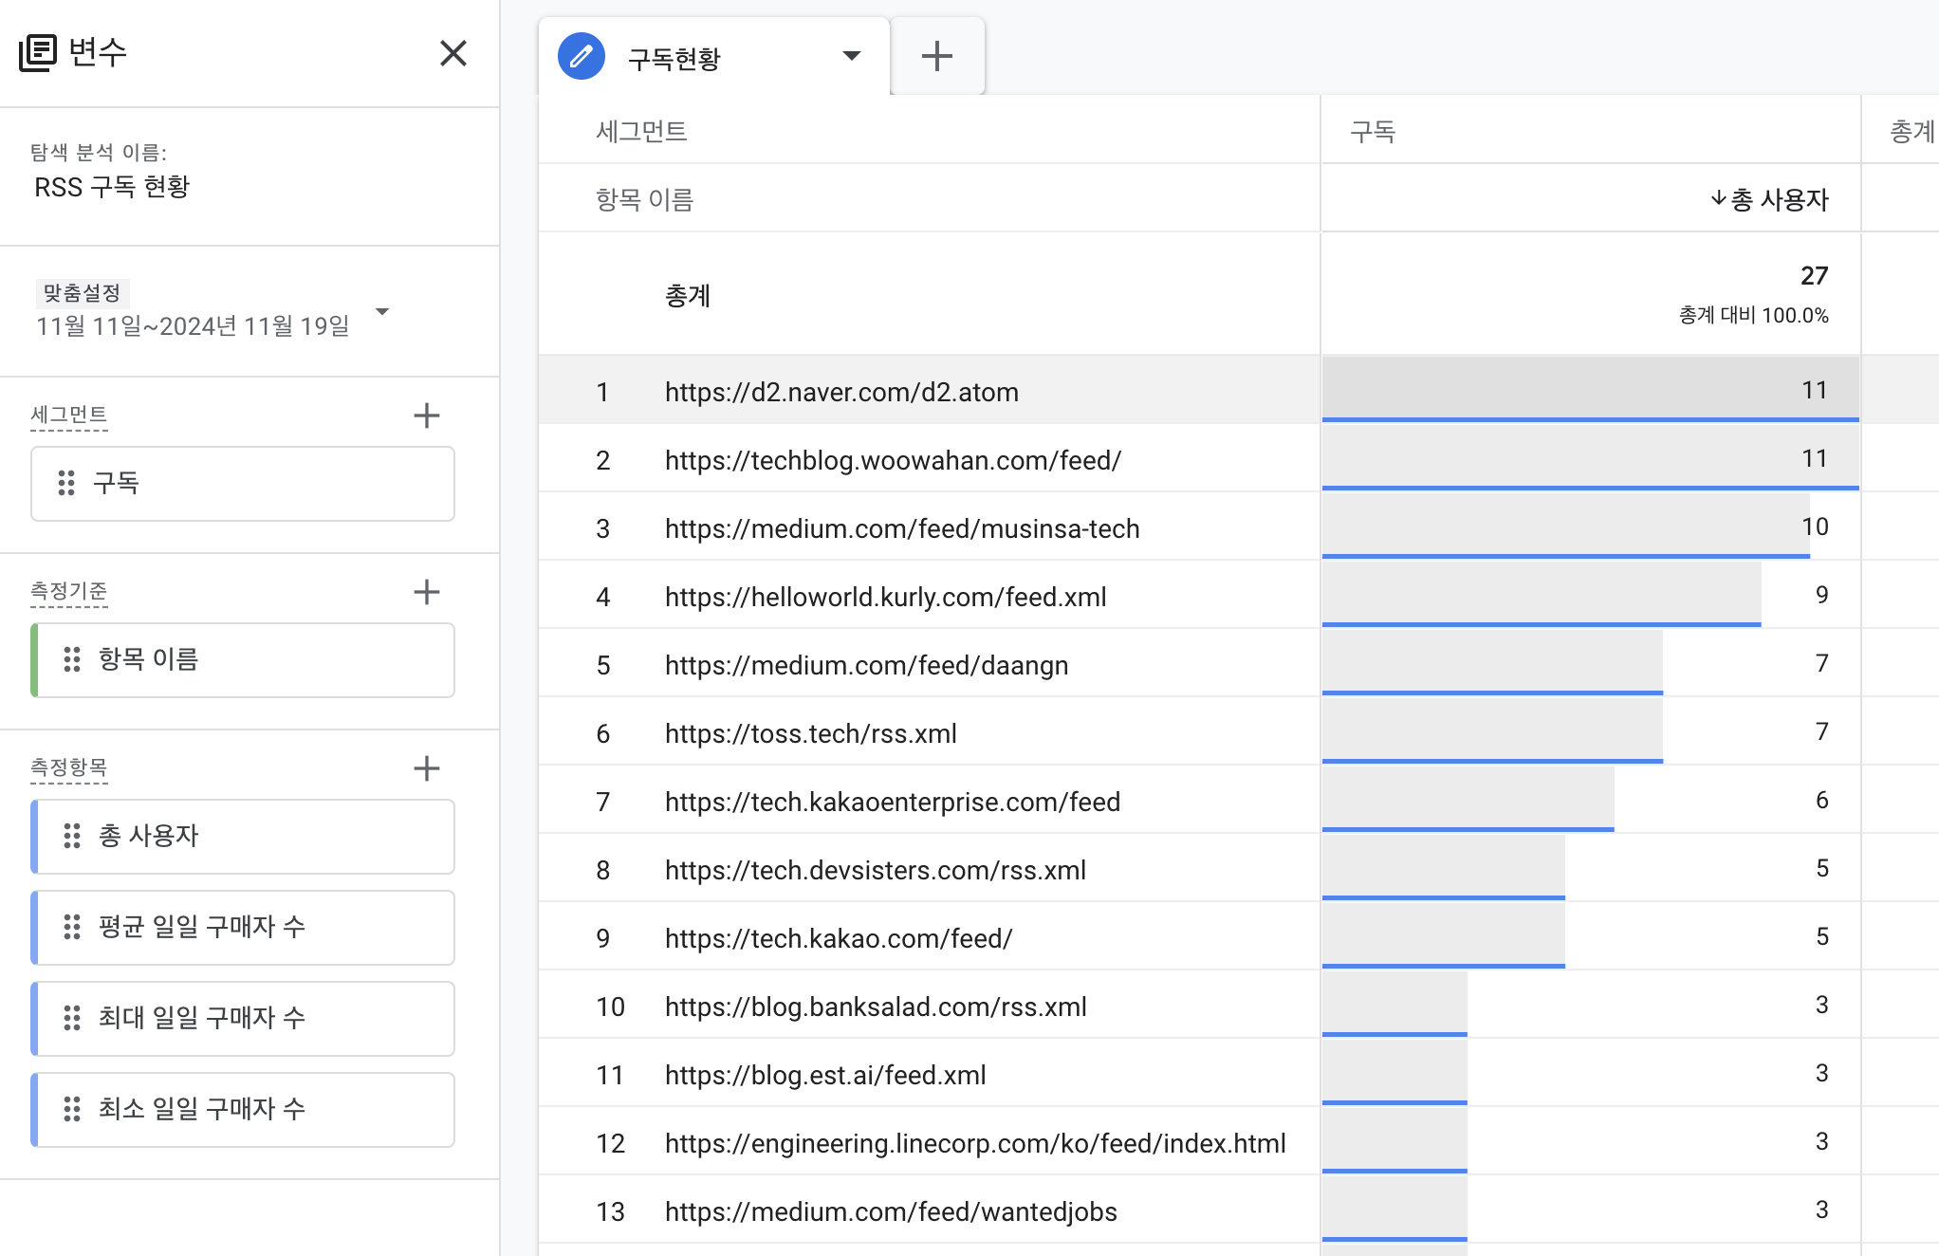The width and height of the screenshot is (1939, 1256).
Task: Close the 변수 panel
Action: point(453,53)
